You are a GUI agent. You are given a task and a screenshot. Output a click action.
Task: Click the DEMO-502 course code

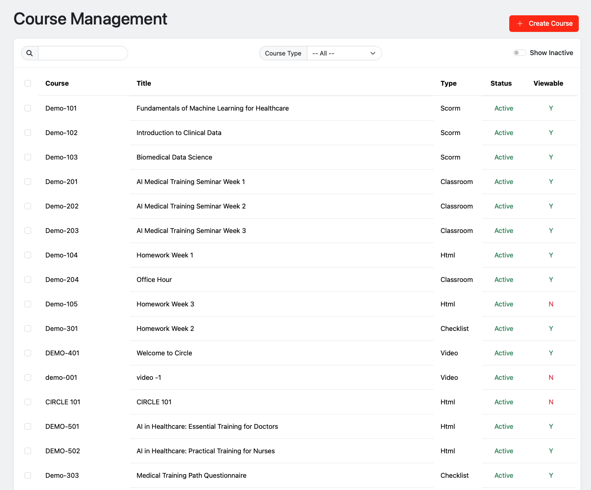point(63,451)
